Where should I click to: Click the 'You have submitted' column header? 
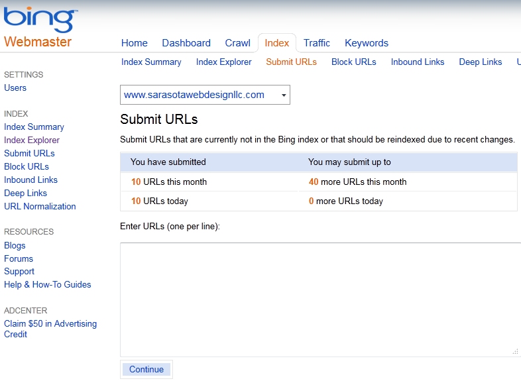point(168,162)
